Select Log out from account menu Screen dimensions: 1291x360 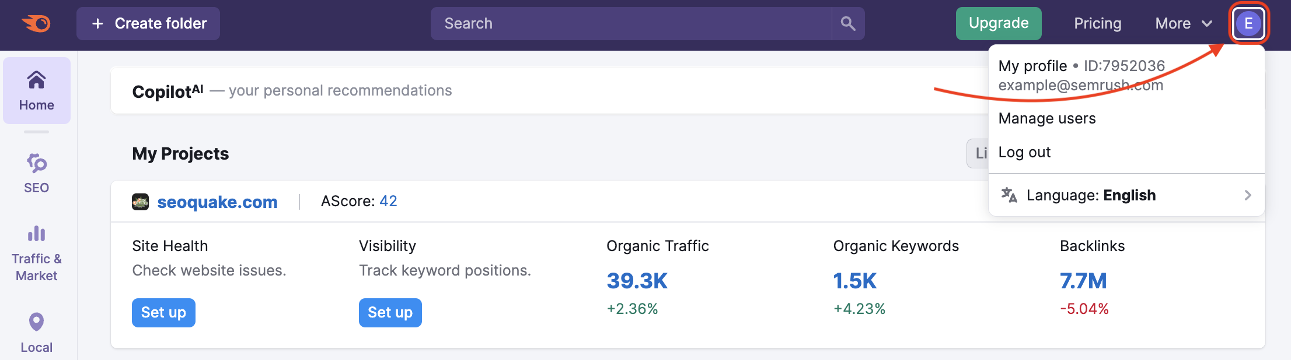tap(1024, 152)
